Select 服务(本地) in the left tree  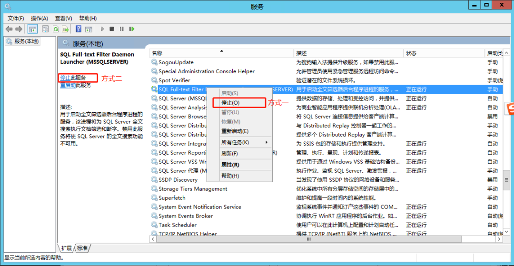(x=27, y=41)
